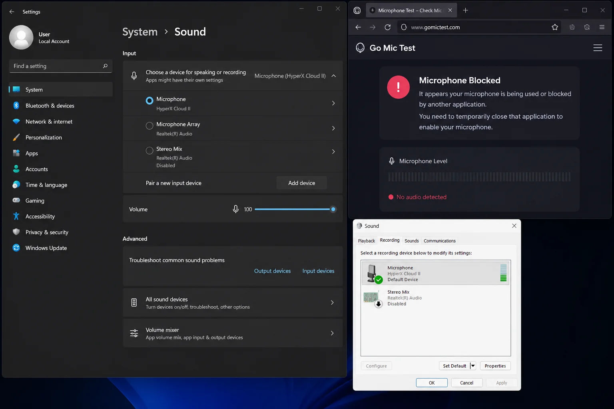This screenshot has width=614, height=409.
Task: Click the site information icon in the address bar
Action: coord(404,27)
